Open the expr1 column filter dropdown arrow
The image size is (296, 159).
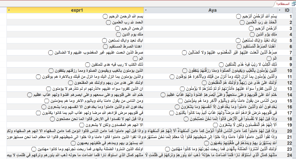[x=9, y=10]
